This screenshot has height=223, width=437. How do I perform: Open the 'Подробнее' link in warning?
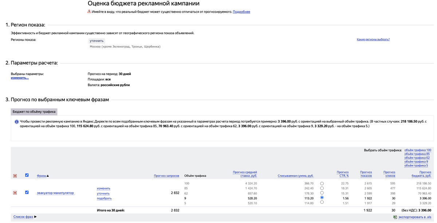(241, 12)
